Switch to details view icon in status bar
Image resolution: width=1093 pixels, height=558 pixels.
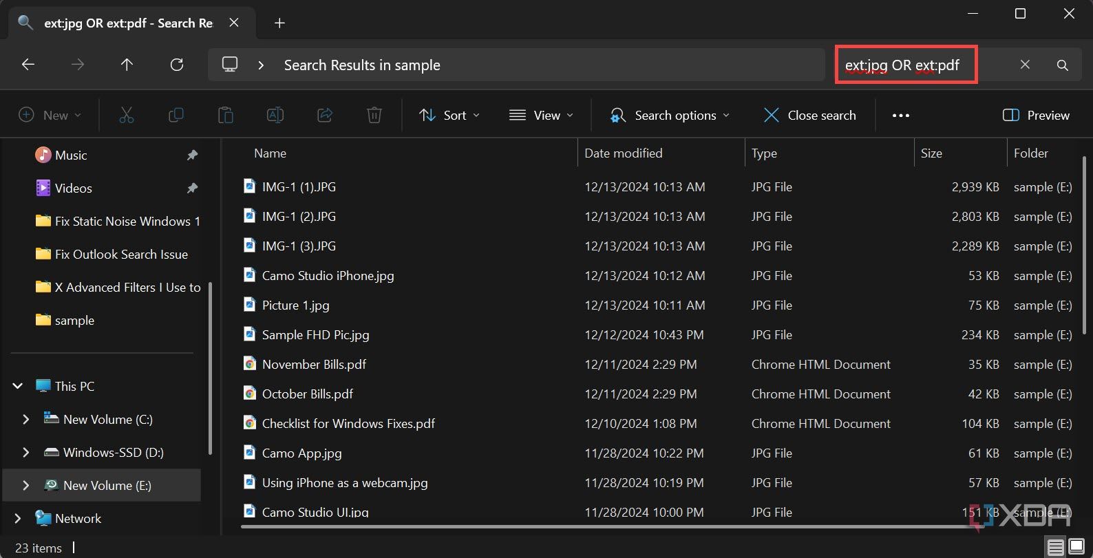(x=1054, y=548)
